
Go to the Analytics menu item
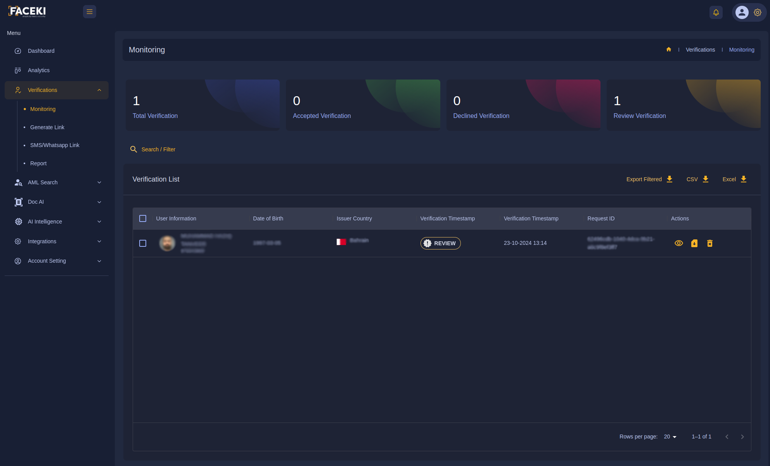click(39, 70)
